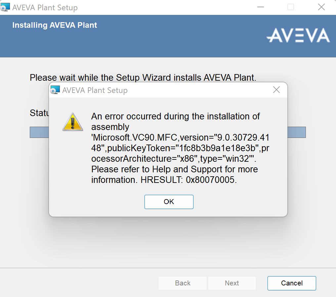Minimize the AVEVA Plant Setup window

pyautogui.click(x=260, y=7)
